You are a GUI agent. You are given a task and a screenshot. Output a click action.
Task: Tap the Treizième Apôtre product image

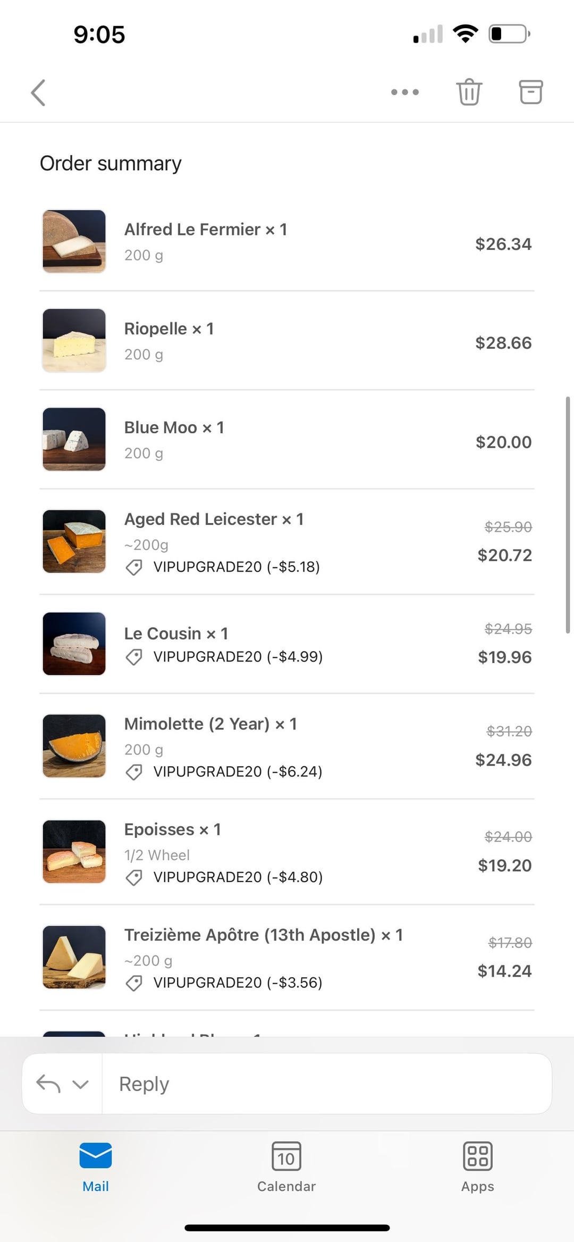click(74, 957)
